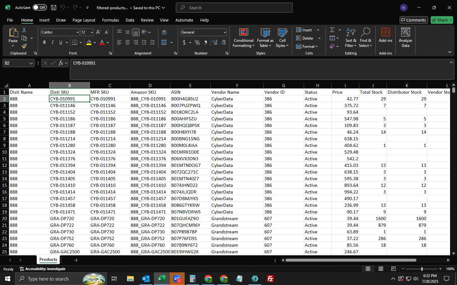Click Accessibility: Investigate in status bar
Image resolution: width=457 pixels, height=285 pixels.
click(43, 269)
